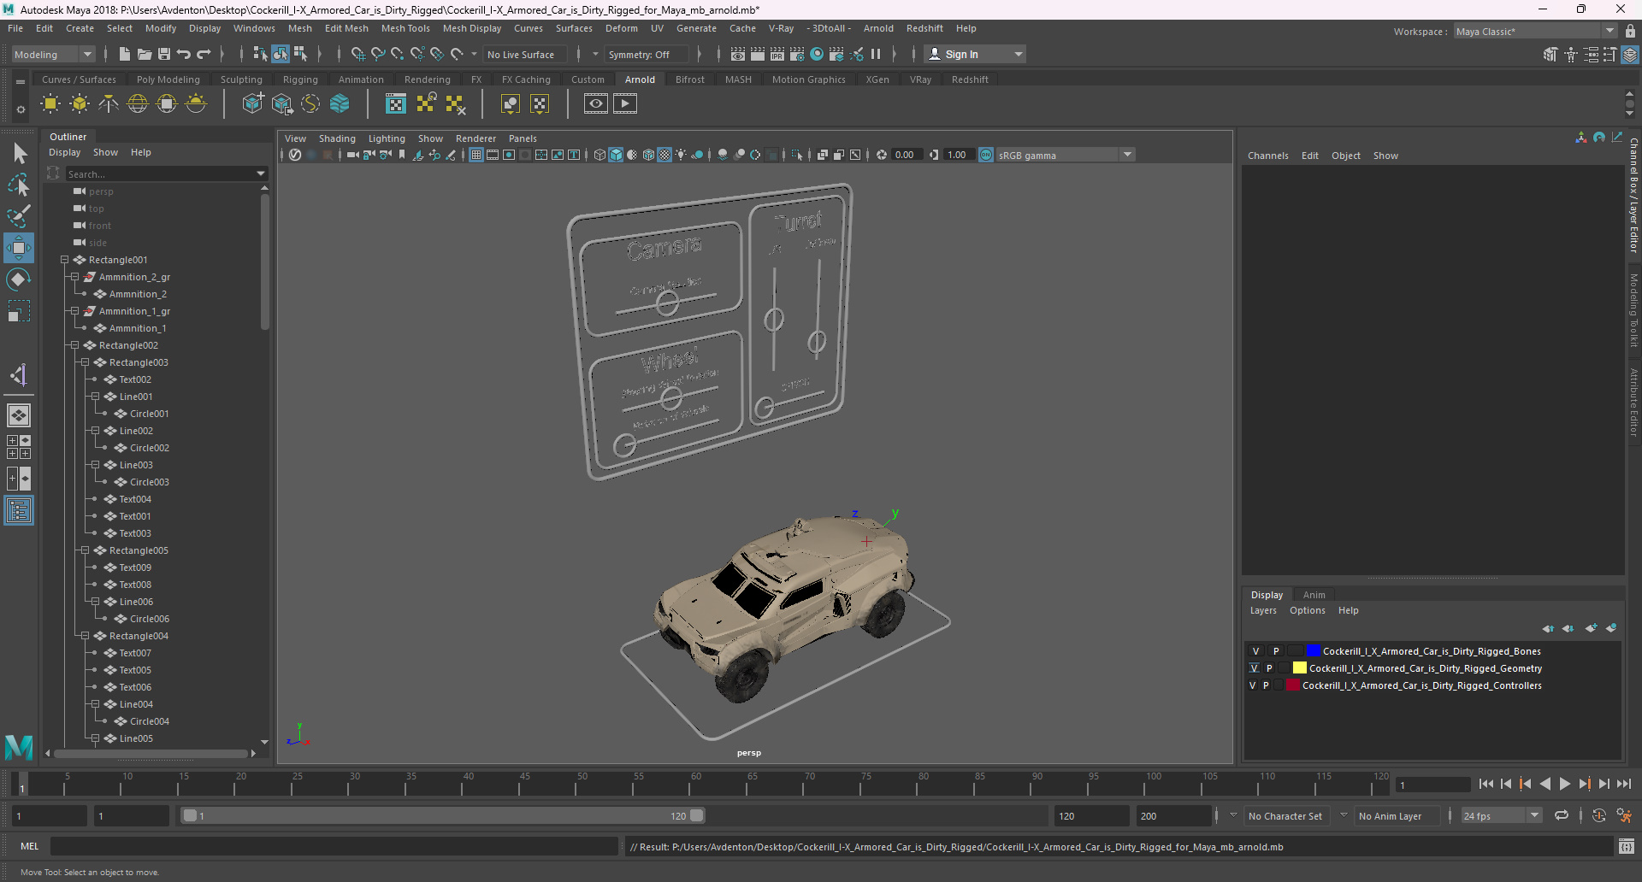Open the Workspace Maya Classic dropdown

[x=1536, y=31]
